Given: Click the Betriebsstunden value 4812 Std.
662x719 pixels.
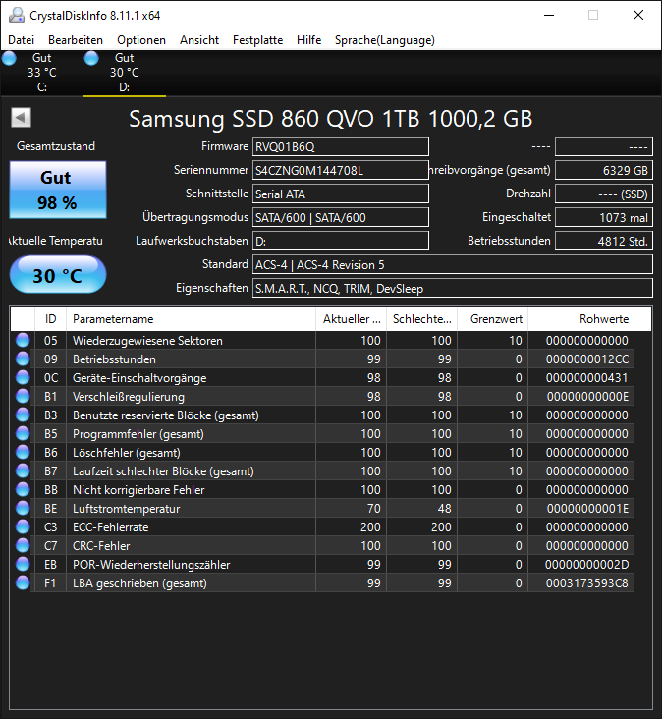Looking at the screenshot, I should tap(604, 242).
